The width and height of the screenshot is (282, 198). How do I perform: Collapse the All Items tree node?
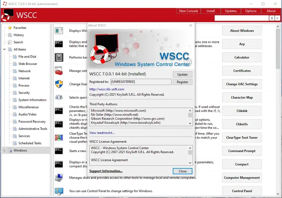pyautogui.click(x=5, y=49)
